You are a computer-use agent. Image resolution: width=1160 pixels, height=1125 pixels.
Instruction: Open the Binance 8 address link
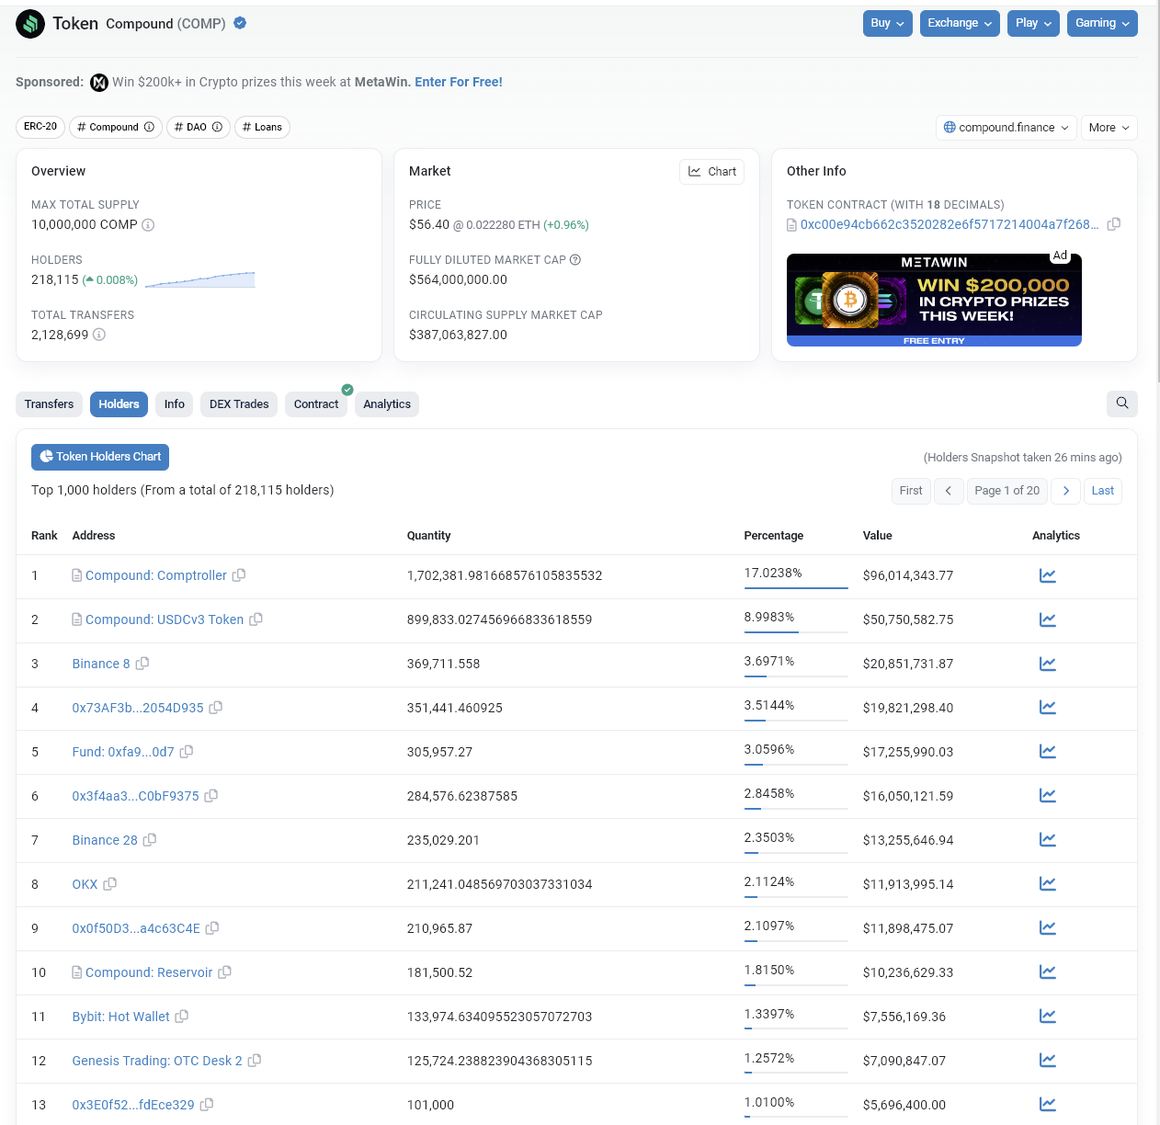101,664
